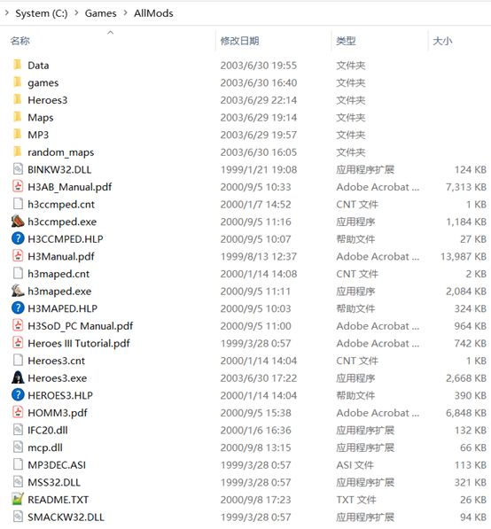Click the date 1999/1/21 19:08
This screenshot has width=491, height=529.
click(x=259, y=169)
